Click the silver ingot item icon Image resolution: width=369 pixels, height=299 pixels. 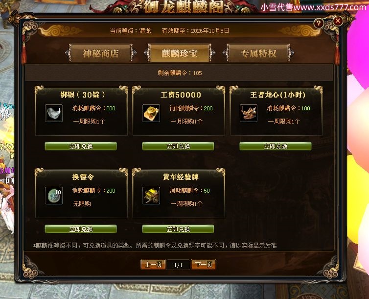tap(54, 113)
